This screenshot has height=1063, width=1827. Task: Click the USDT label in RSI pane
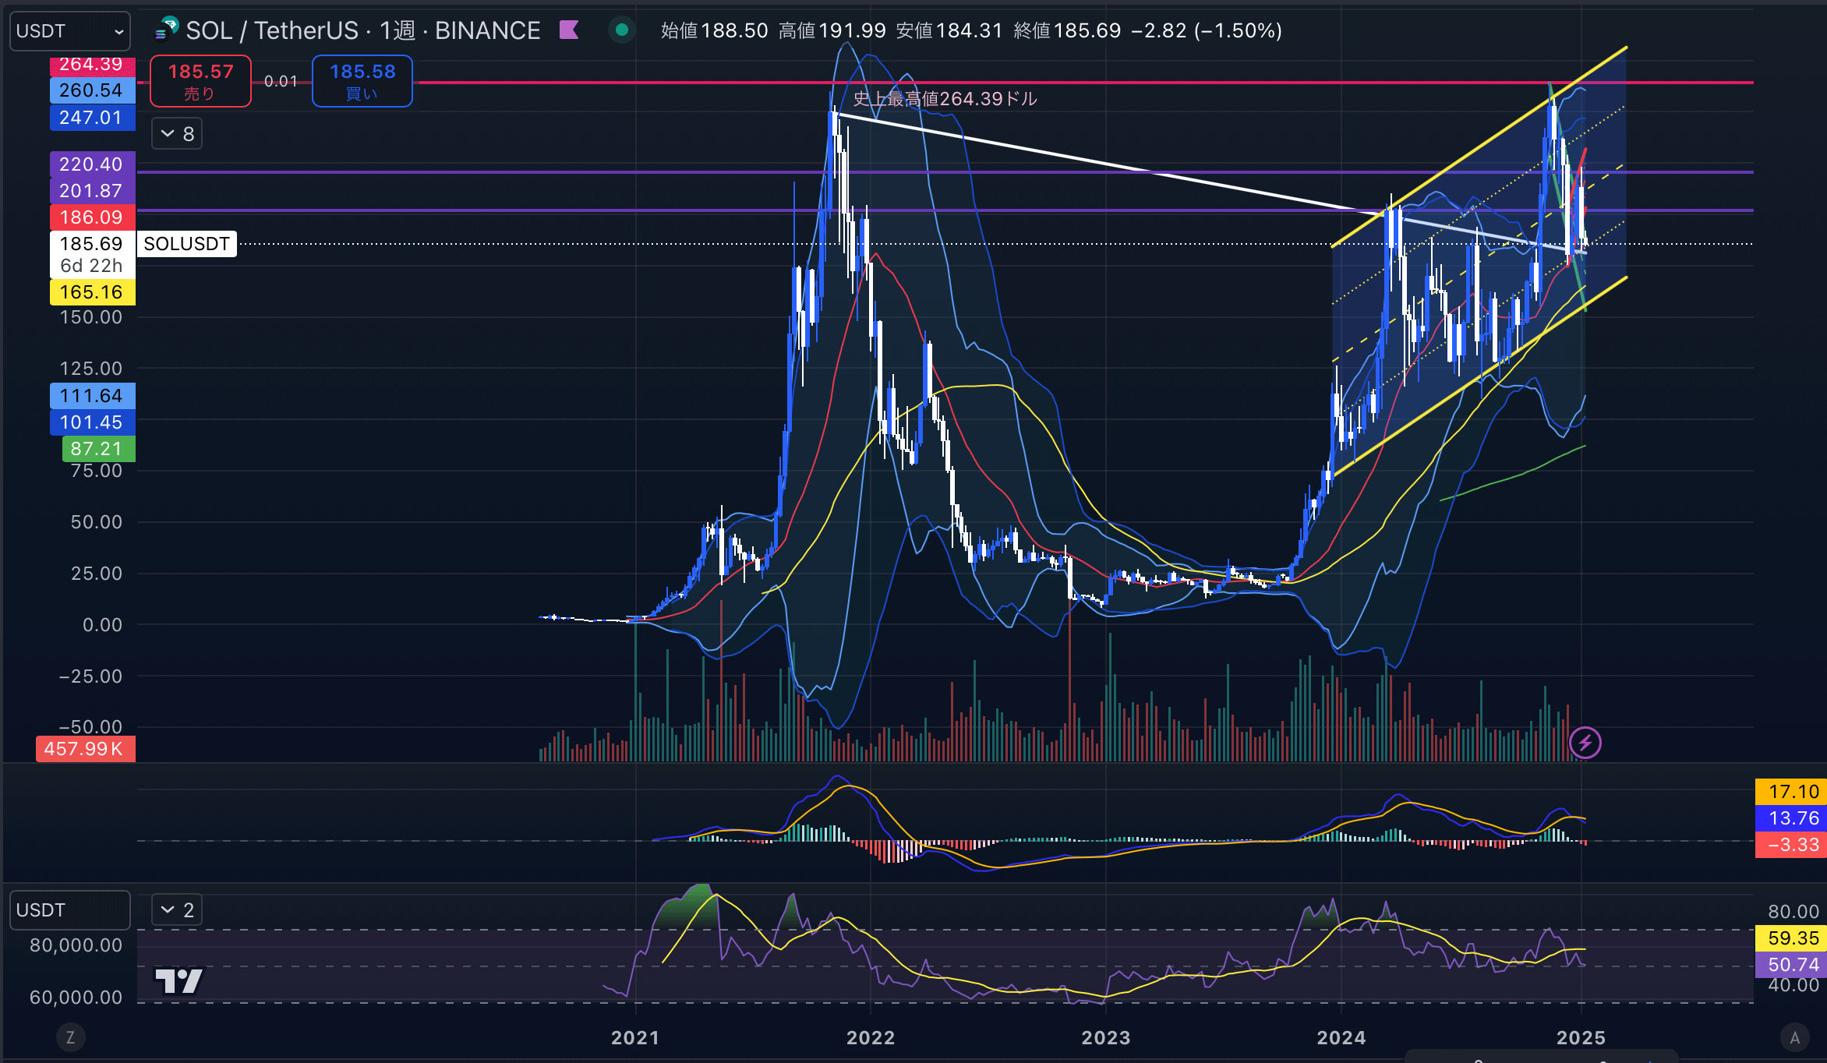pos(69,910)
